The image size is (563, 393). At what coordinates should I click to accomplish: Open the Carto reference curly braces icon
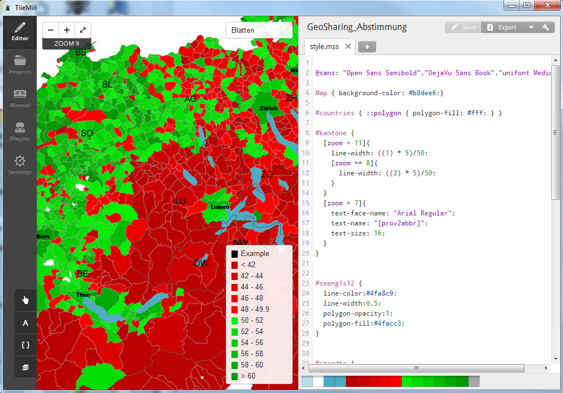coord(26,345)
